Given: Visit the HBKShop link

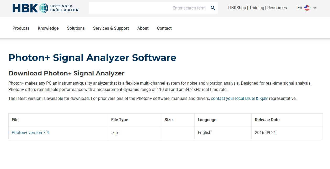Looking at the screenshot, I should [237, 8].
